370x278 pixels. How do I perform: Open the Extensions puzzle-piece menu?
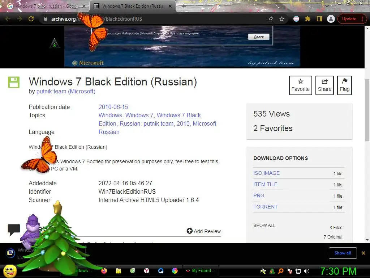click(x=308, y=19)
